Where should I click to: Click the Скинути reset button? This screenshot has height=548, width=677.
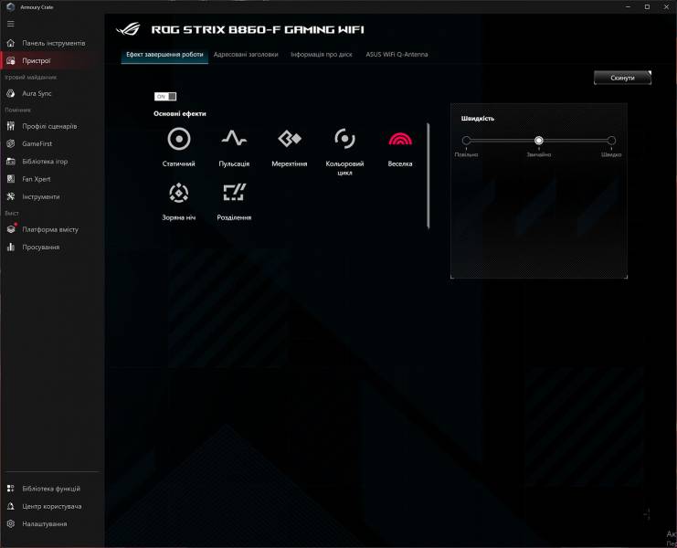pyautogui.click(x=622, y=78)
